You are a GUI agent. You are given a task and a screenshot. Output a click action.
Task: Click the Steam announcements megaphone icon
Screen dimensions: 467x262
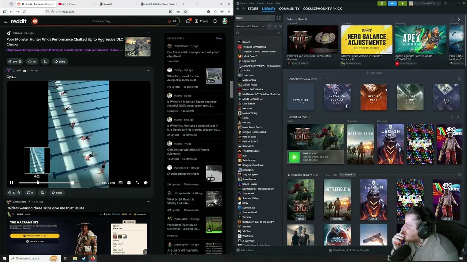tap(392, 3)
